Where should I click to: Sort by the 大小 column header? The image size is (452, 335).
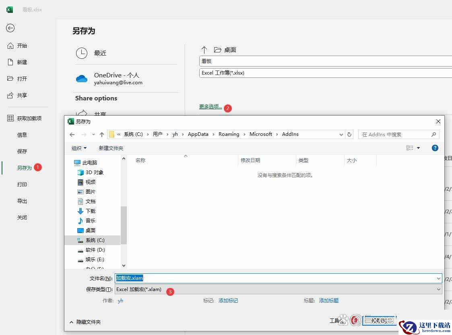[x=351, y=160]
